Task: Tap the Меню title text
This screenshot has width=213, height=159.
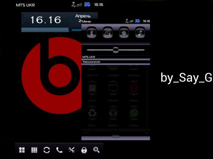Action: click(87, 21)
